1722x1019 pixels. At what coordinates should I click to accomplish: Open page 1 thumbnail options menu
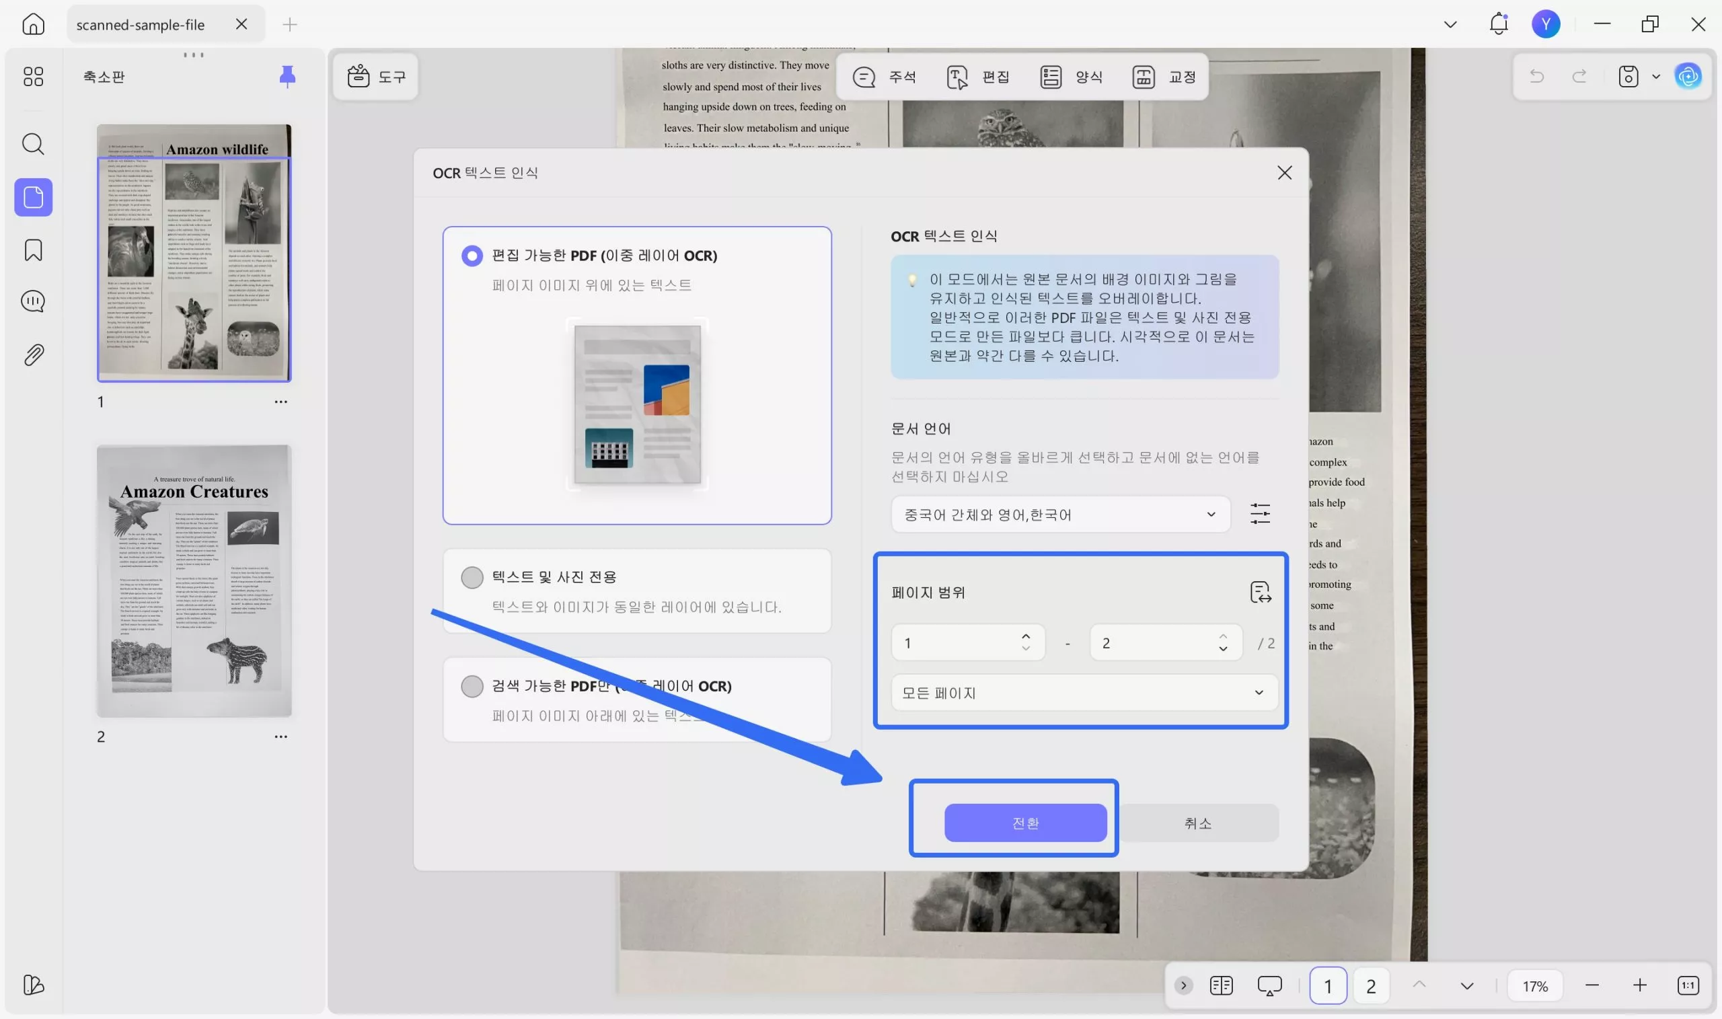pyautogui.click(x=280, y=402)
